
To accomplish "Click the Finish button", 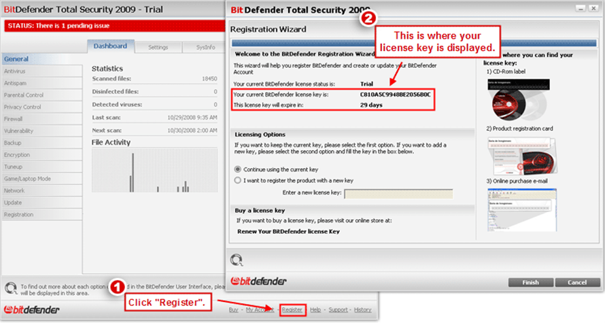I will 530,282.
